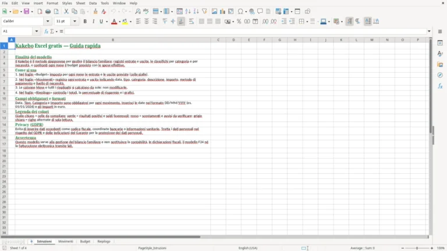Click the Format as Percent icon

(x=239, y=21)
